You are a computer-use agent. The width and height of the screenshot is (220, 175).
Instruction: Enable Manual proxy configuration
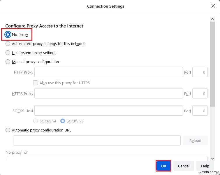8,62
